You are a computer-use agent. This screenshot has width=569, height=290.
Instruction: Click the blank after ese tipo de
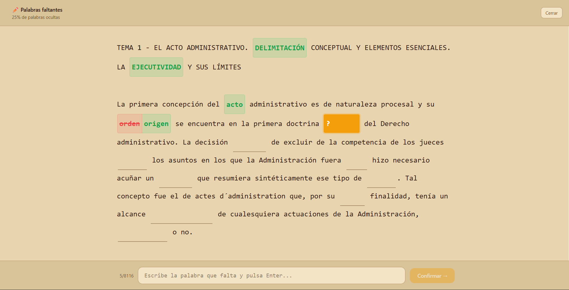pos(381,179)
